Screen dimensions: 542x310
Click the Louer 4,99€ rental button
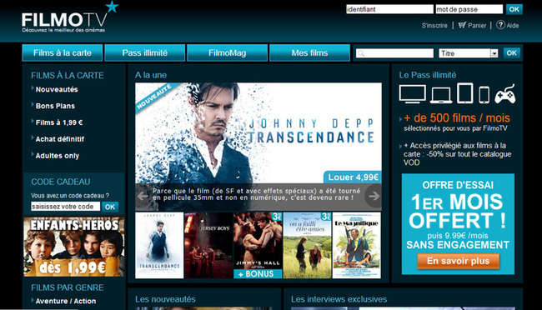click(x=353, y=177)
